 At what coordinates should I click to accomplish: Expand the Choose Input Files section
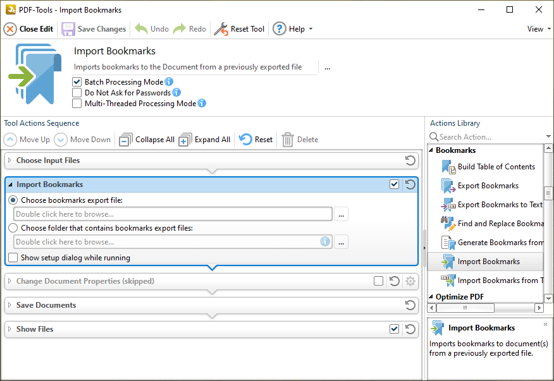pos(11,160)
